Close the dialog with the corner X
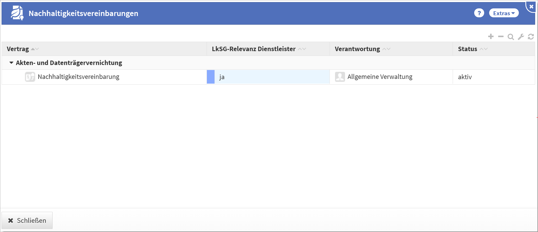Image resolution: width=538 pixels, height=232 pixels. [x=531, y=7]
